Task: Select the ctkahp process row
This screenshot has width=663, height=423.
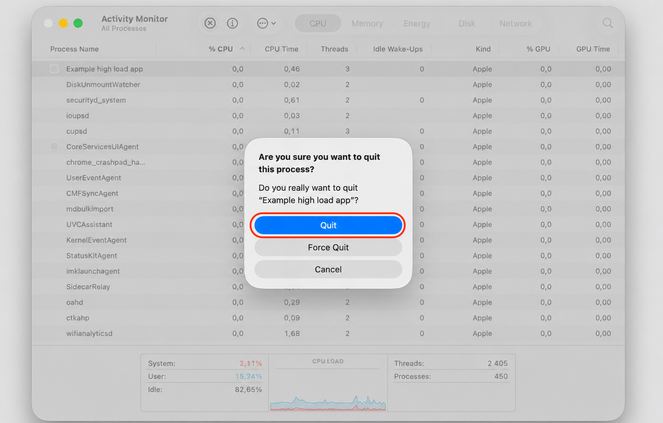Action: tap(328, 318)
